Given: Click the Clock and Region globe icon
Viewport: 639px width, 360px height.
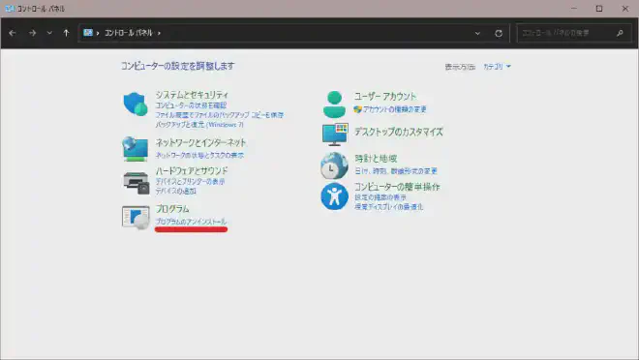Looking at the screenshot, I should tap(334, 165).
